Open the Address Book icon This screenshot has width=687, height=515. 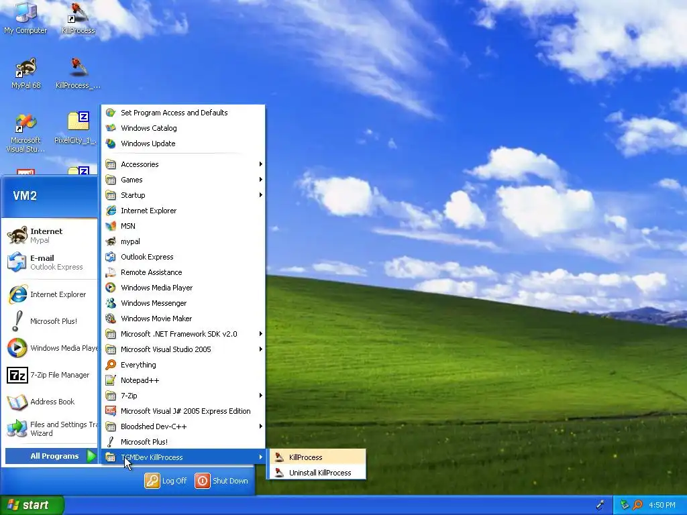17,402
